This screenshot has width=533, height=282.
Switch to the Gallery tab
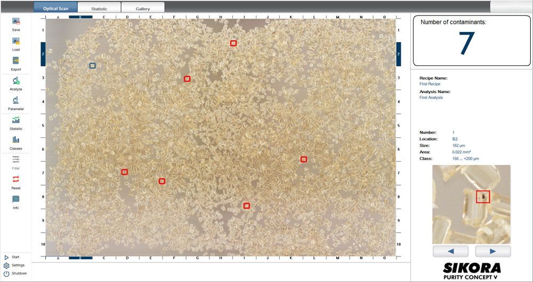tap(142, 9)
